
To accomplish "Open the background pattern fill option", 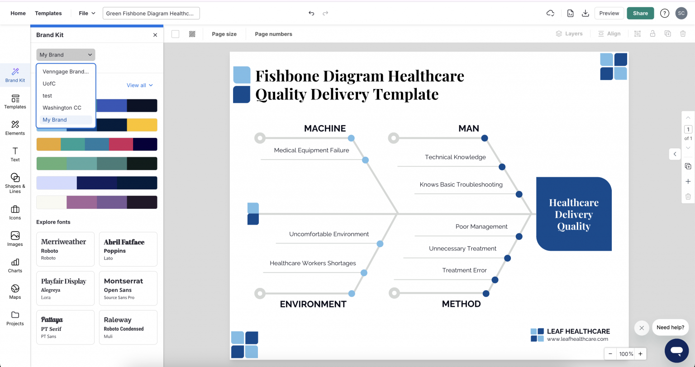I will coord(192,33).
